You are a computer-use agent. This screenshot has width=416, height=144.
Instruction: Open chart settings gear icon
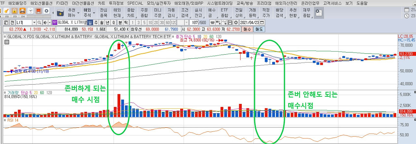click(236, 23)
